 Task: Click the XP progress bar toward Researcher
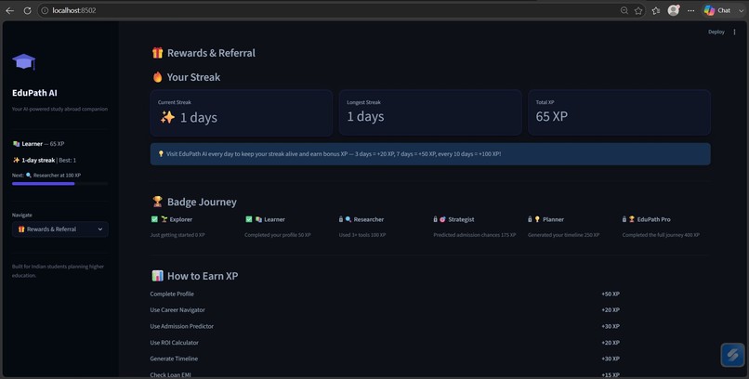[x=60, y=183]
